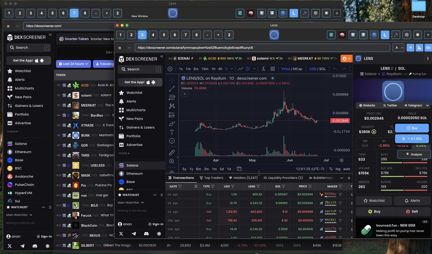
Task: Undo the last chart action
Action: click(x=335, y=69)
